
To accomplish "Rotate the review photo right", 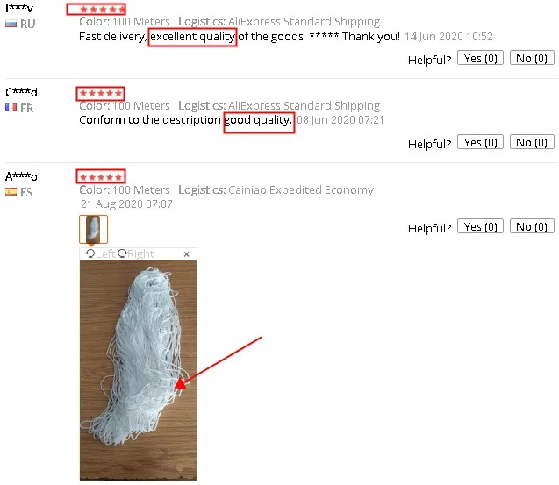I will tap(136, 253).
